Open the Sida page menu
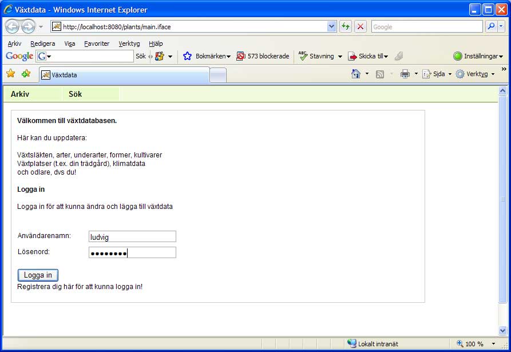 click(x=437, y=74)
